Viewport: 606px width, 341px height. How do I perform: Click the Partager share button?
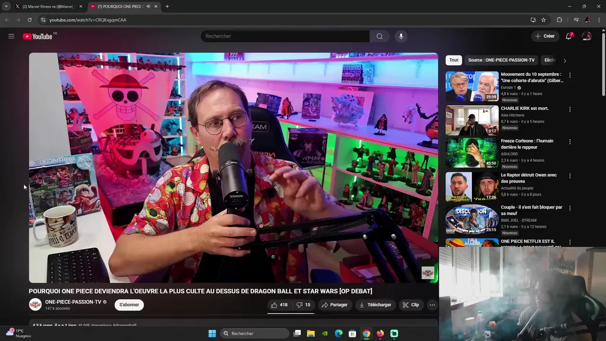334,305
